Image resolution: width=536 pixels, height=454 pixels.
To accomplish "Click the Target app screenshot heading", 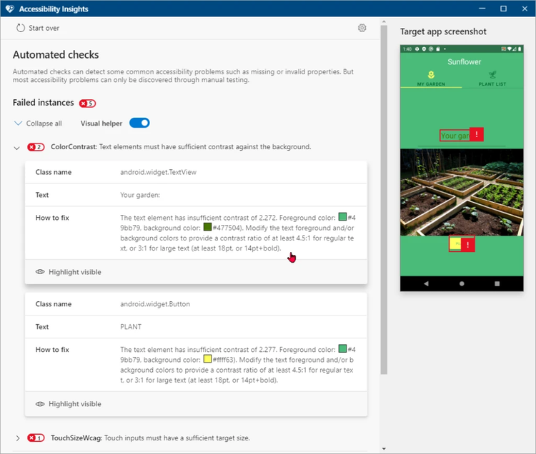I will (443, 31).
